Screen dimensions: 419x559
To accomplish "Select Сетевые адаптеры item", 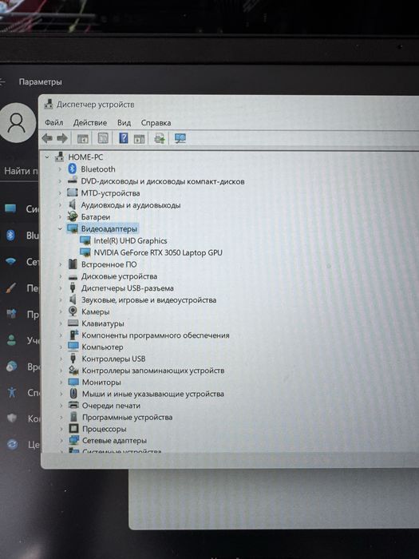I will pyautogui.click(x=114, y=441).
